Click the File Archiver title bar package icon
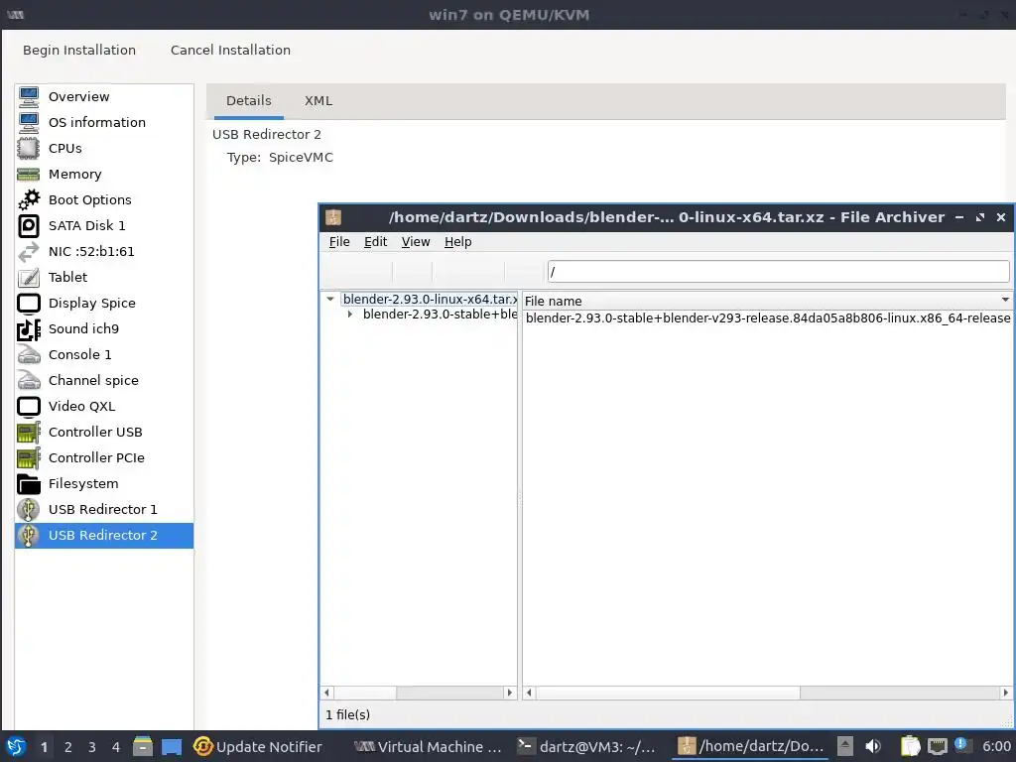Screen dimensions: 1016x762 [333, 217]
